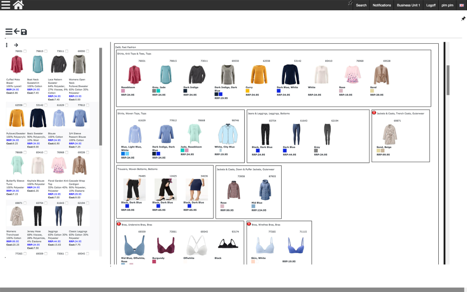Click the 'Shirts, Woven Tops, Tops' group title
Viewport: 467px width, 292px height.
(x=132, y=113)
